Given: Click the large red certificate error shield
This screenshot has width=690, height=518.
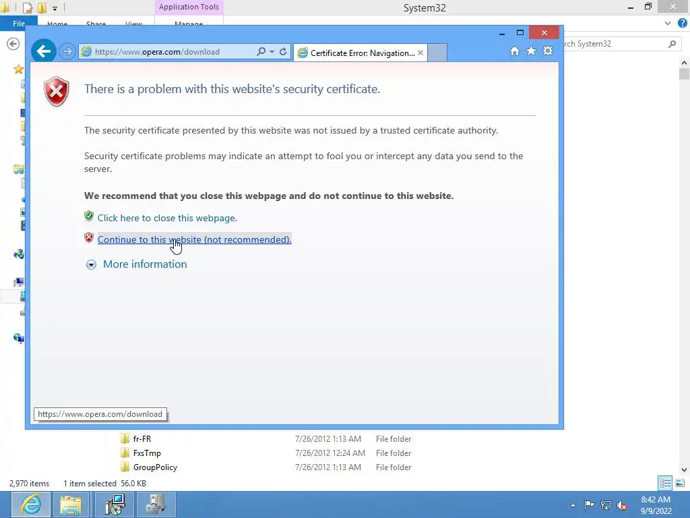Looking at the screenshot, I should coord(57,92).
